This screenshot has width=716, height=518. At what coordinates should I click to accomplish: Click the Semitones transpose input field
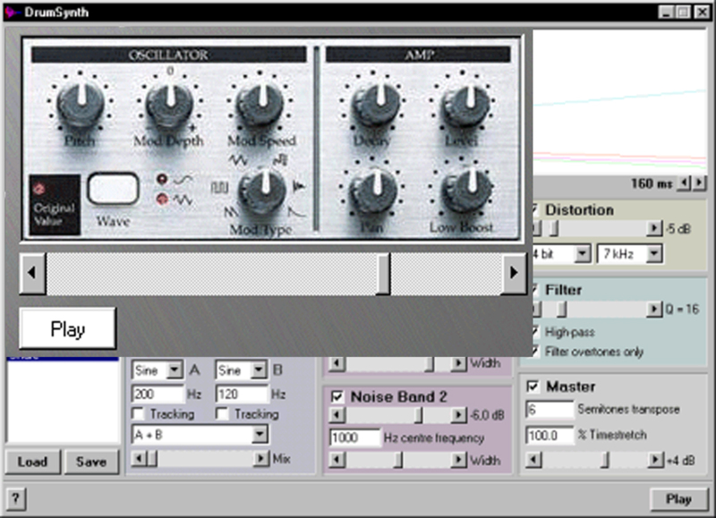(550, 409)
